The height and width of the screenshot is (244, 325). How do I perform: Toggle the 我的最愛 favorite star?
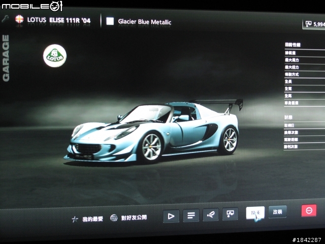click(x=75, y=219)
